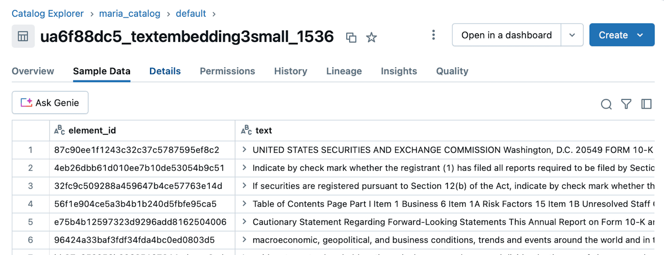The width and height of the screenshot is (664, 255).
Task: Click the search icon above the table
Action: pos(606,104)
